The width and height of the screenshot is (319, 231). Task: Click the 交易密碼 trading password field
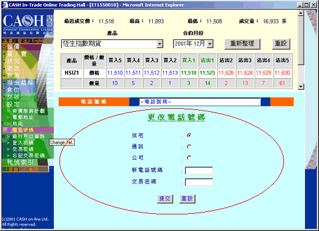click(x=199, y=182)
